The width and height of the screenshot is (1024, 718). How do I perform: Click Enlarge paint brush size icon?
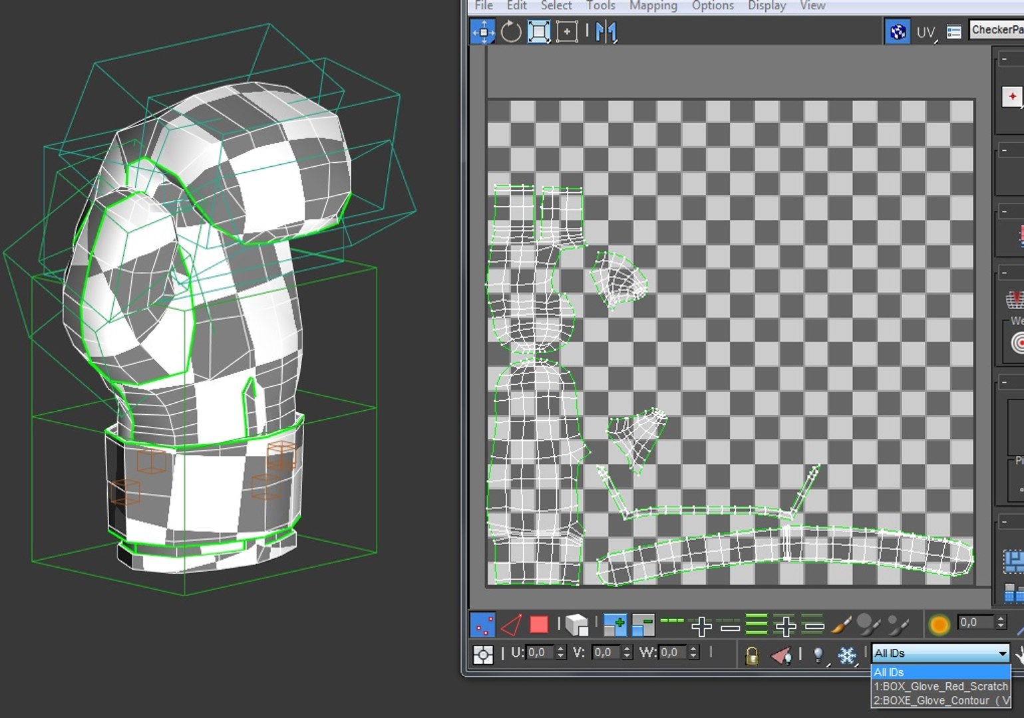[x=868, y=625]
